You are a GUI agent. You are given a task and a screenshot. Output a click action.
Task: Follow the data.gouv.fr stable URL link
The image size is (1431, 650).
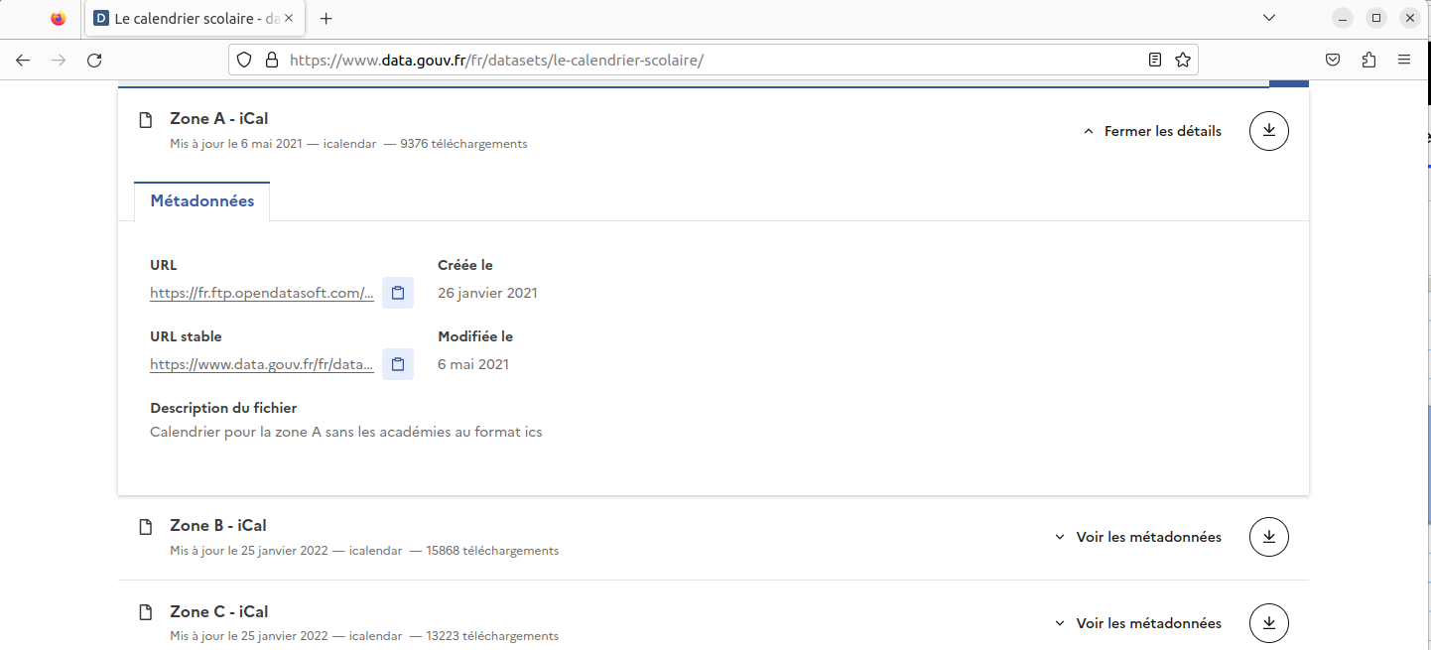coord(261,363)
